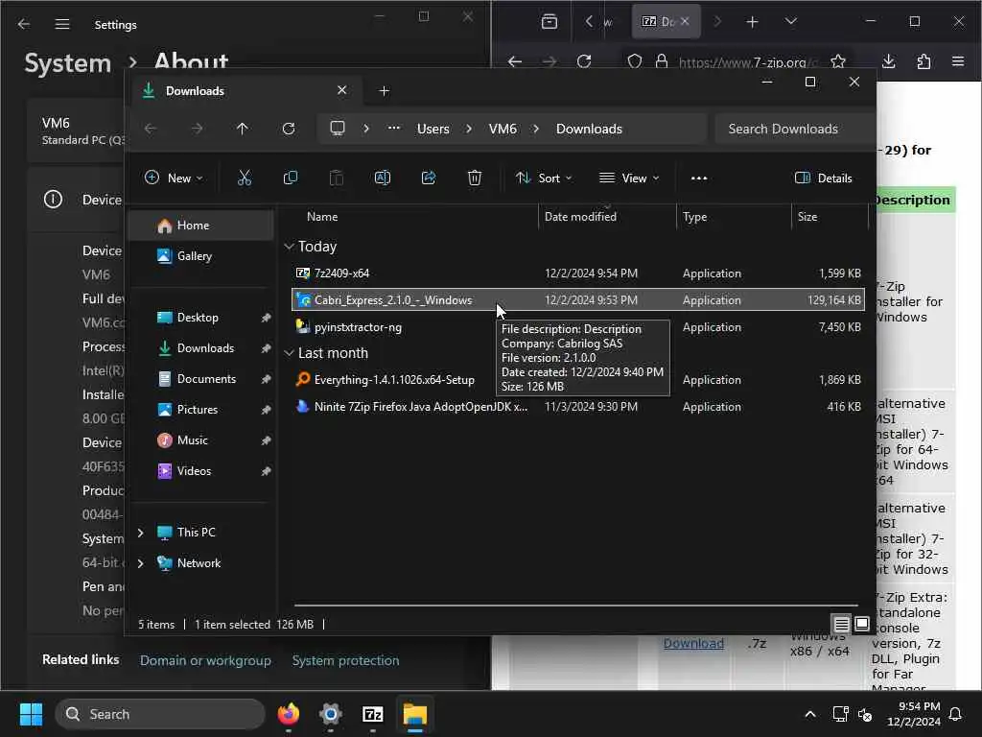
Task: Add a new File Explorer tab
Action: [384, 91]
